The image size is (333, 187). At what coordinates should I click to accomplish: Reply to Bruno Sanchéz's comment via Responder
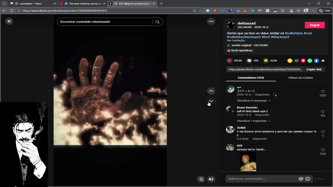click(x=262, y=115)
